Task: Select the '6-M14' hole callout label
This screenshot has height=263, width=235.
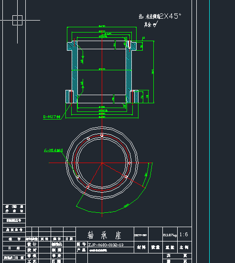Action: [x=53, y=150]
